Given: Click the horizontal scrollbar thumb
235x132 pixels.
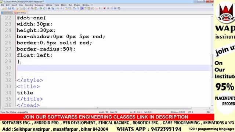Looking at the screenshot, I should (x=97, y=108).
